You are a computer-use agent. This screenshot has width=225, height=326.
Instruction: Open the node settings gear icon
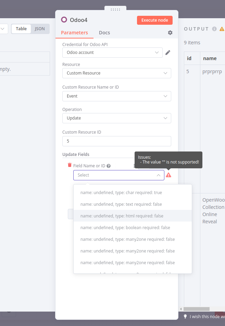[x=170, y=32]
